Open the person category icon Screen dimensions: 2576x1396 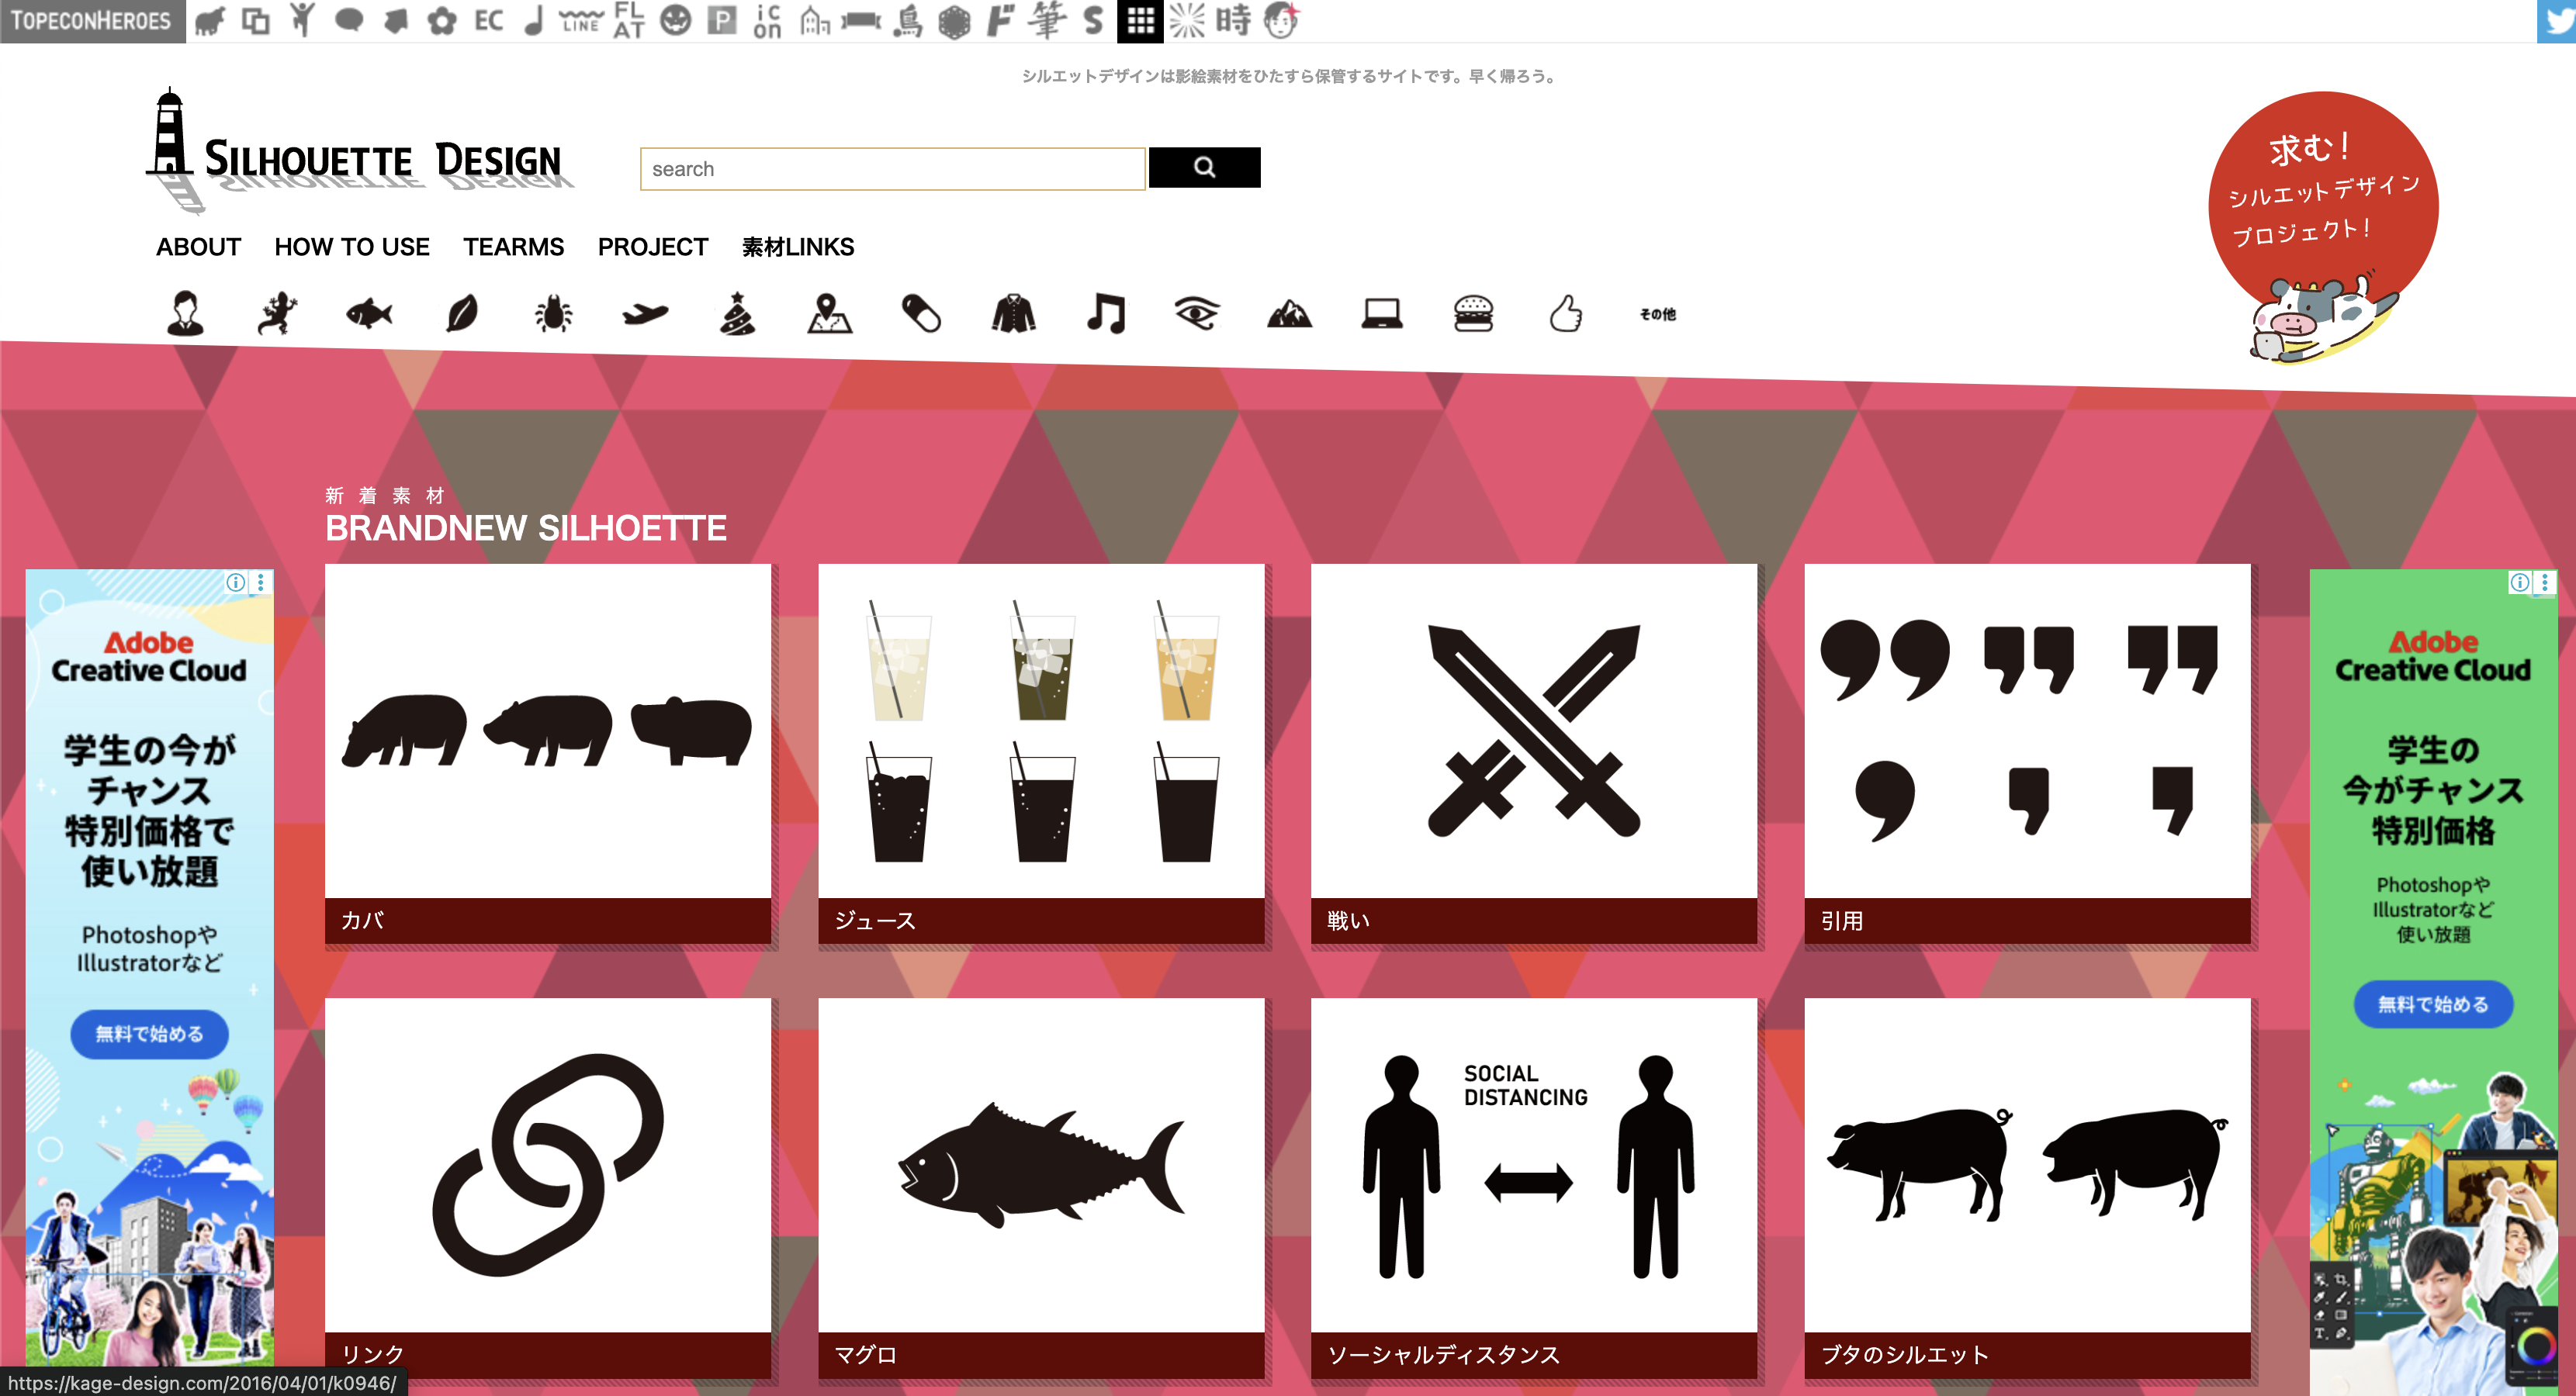click(x=185, y=314)
